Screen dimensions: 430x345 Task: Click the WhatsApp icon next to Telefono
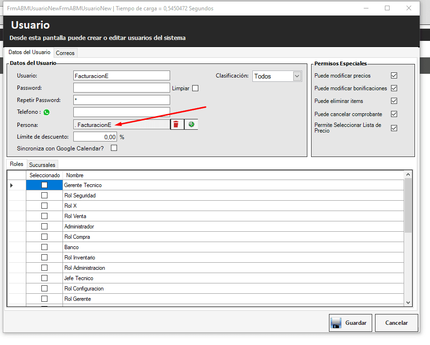(47, 112)
